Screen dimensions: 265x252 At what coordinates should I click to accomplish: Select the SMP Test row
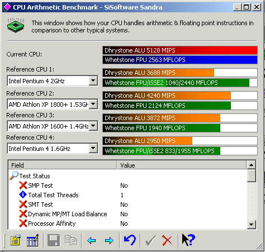point(127,186)
